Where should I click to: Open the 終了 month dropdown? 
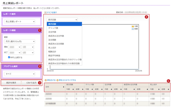coord(28,53)
